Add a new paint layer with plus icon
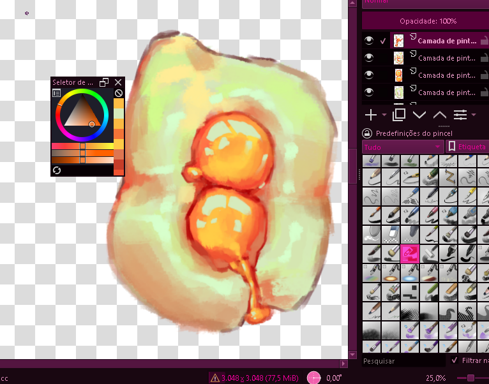Image resolution: width=489 pixels, height=384 pixels. (x=371, y=115)
